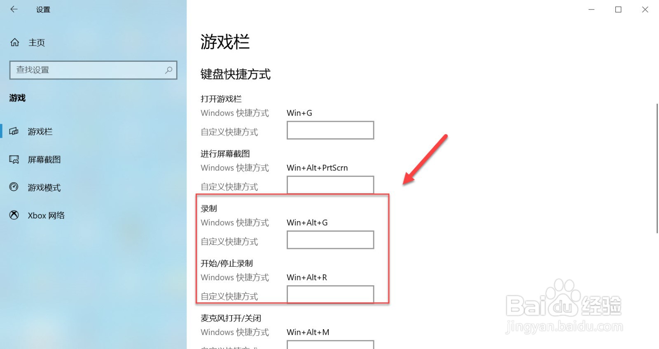Click custom shortcut field for 打开游戏栏
659x349 pixels.
330,130
